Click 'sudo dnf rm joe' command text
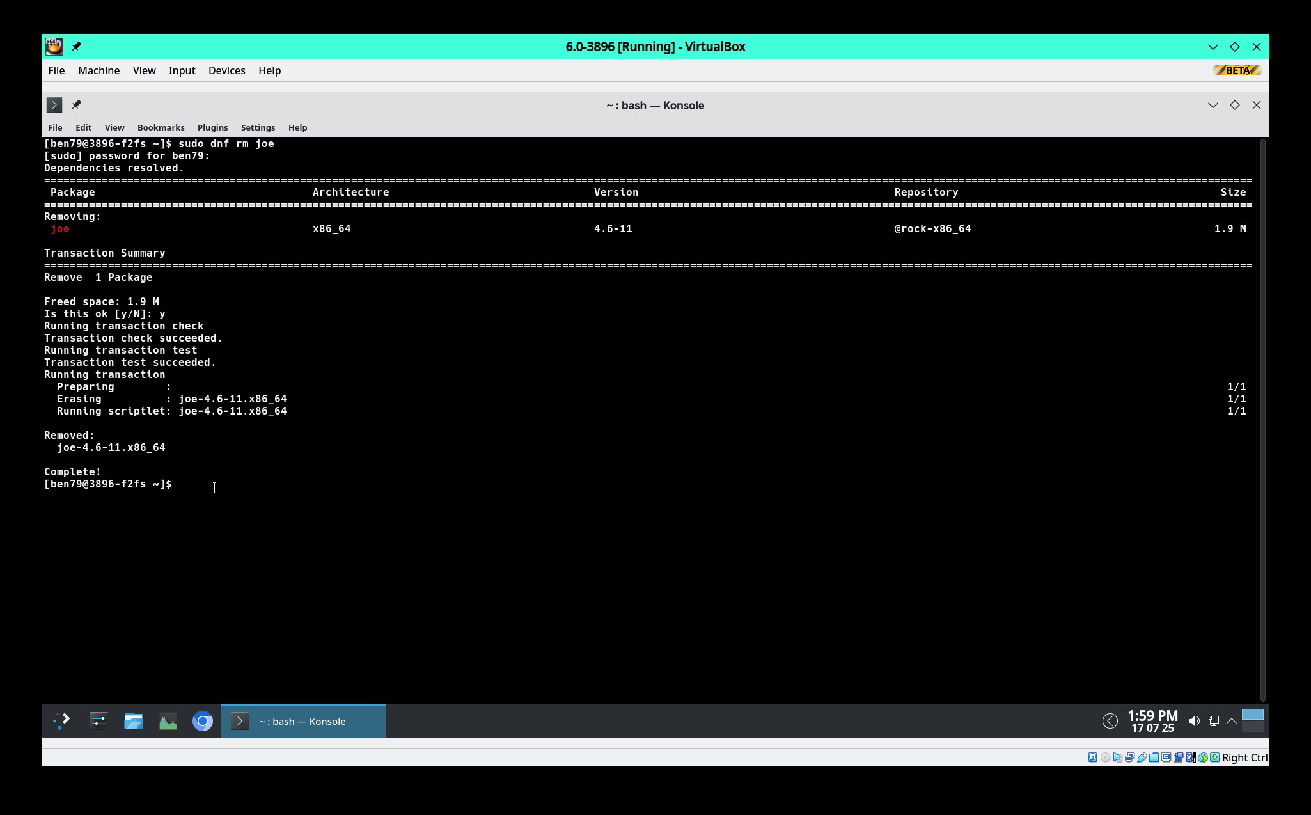 coord(226,143)
